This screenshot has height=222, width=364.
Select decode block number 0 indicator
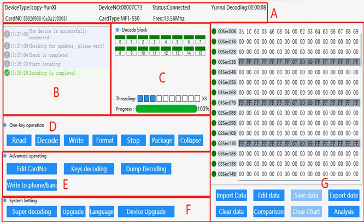point(120,39)
